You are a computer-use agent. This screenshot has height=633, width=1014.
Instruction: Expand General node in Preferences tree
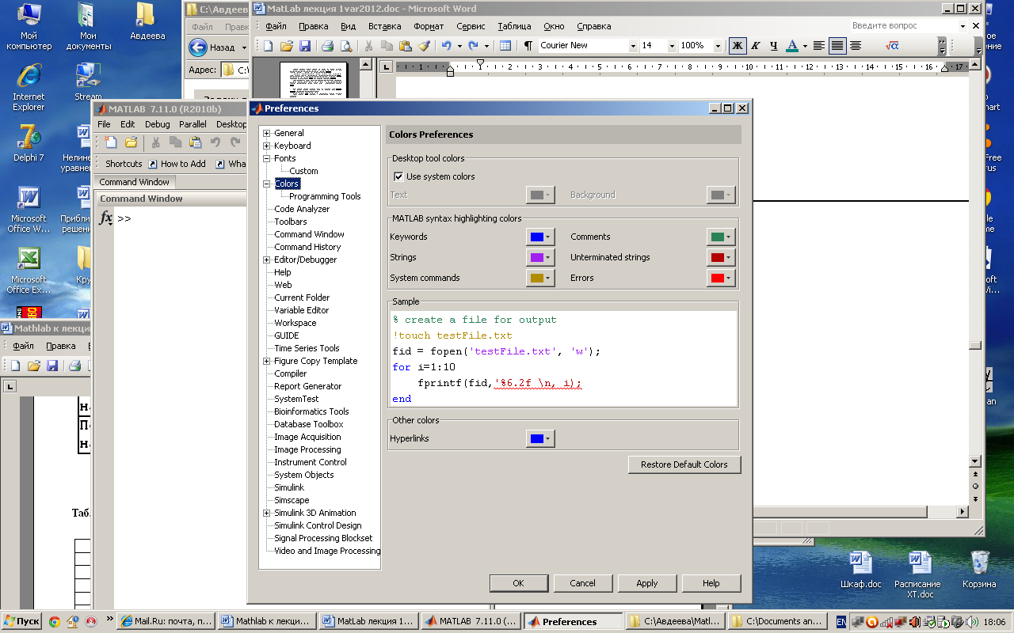[x=267, y=133]
